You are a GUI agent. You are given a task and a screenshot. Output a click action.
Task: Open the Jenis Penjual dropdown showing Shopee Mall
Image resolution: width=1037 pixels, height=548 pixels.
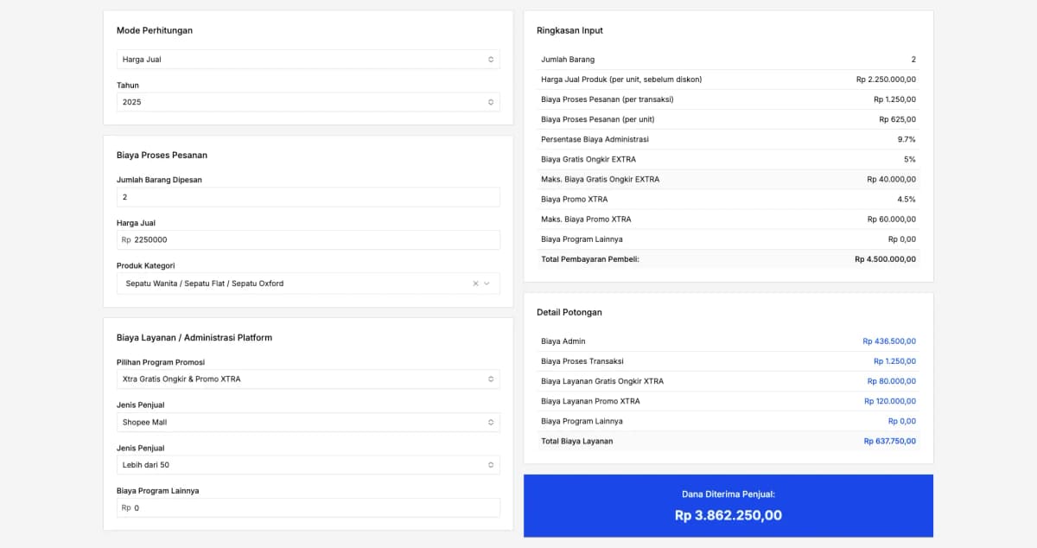pyautogui.click(x=308, y=422)
